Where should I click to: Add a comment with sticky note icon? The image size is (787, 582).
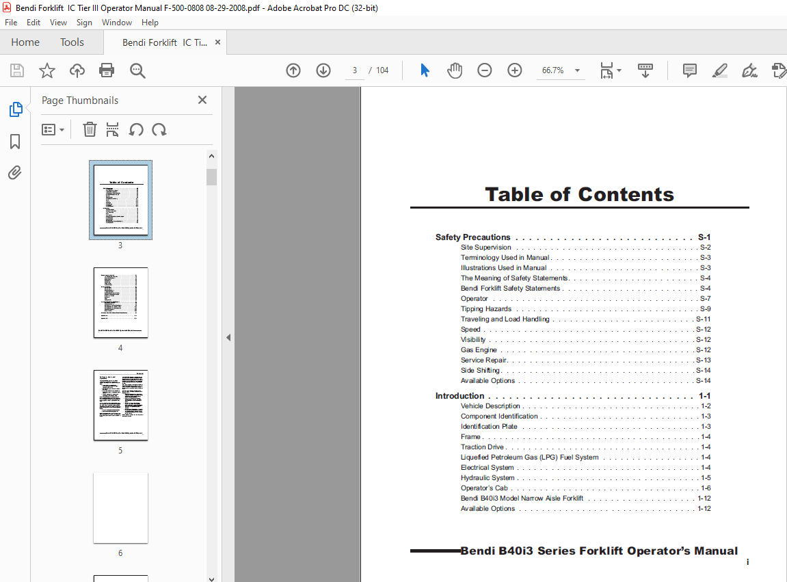pyautogui.click(x=690, y=70)
